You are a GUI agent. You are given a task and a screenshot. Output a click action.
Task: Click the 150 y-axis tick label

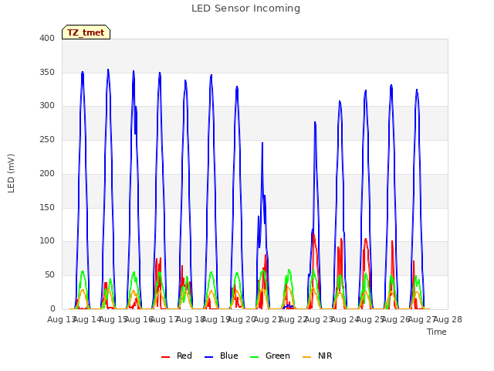click(47, 208)
